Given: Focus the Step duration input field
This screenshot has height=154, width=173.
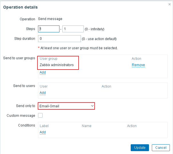Looking at the screenshot, I should tap(59, 39).
